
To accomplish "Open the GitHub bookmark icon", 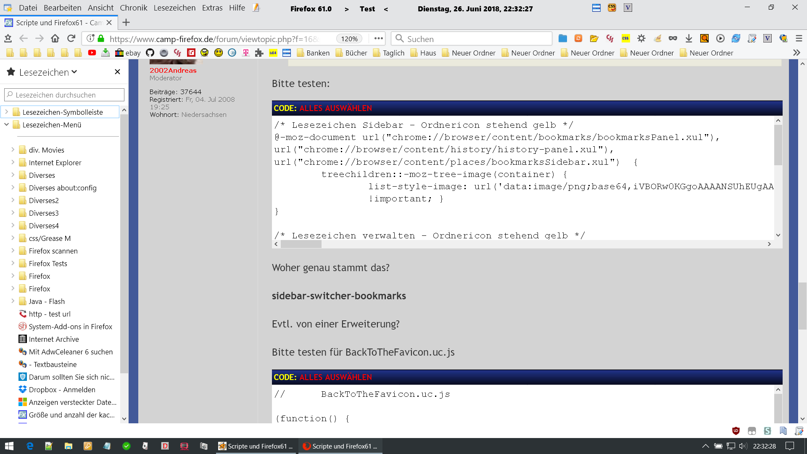I will point(150,53).
